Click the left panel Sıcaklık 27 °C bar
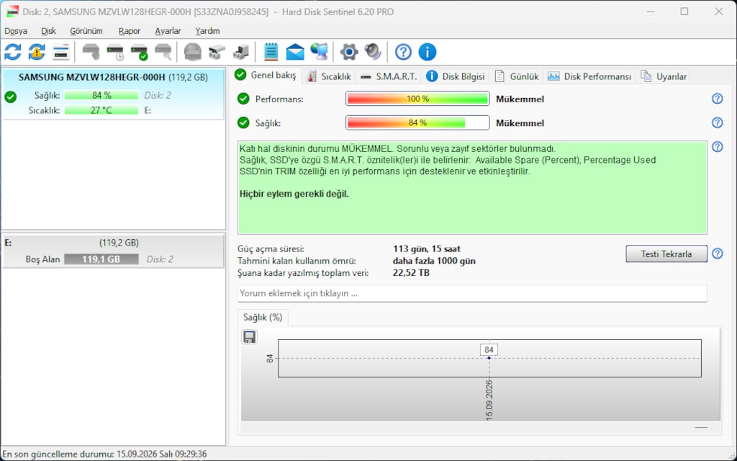This screenshot has width=737, height=461. [x=101, y=110]
